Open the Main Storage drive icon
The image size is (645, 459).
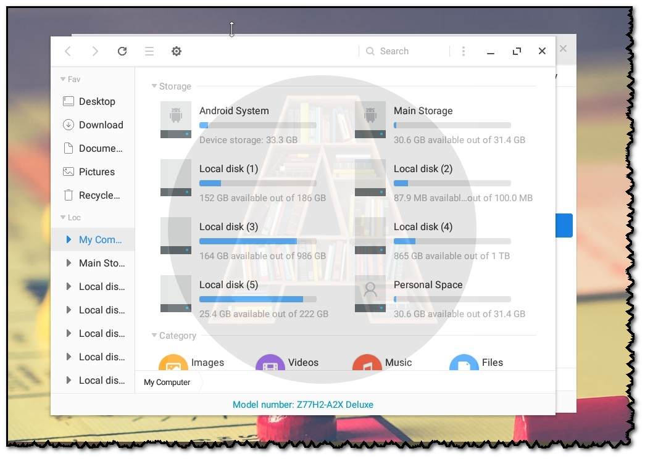[370, 120]
